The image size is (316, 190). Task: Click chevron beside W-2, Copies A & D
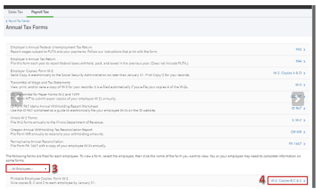[304, 73]
